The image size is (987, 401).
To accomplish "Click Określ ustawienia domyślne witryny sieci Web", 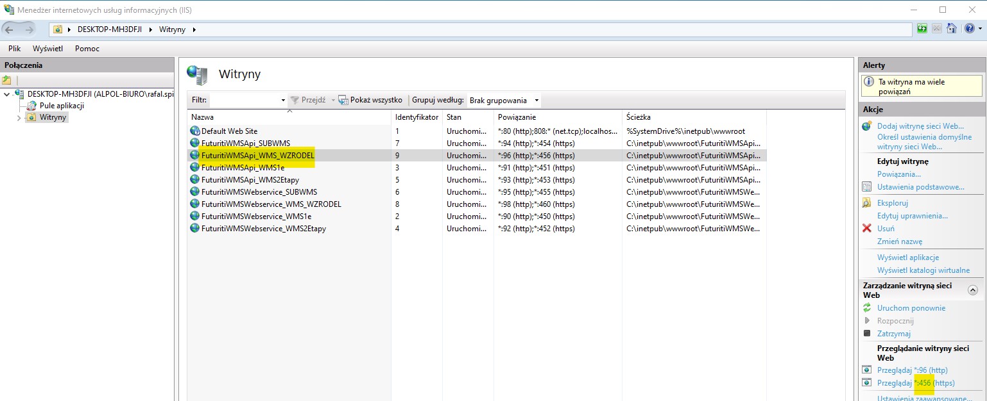I will pyautogui.click(x=924, y=142).
